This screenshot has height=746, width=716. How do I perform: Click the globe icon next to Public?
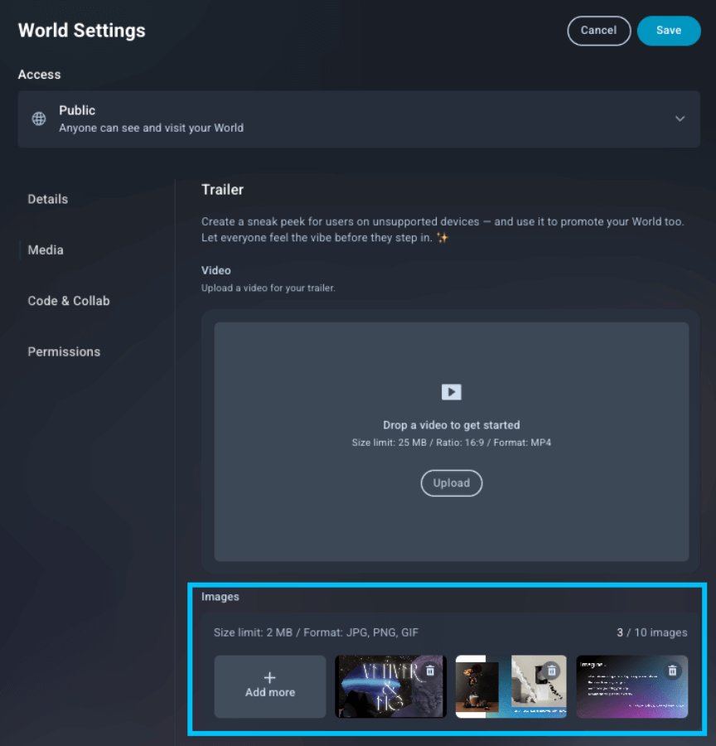pos(38,118)
